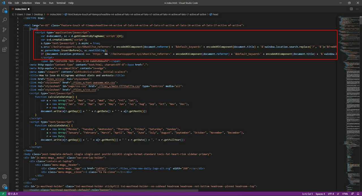Screen dimensions: 362x196
Task: Click the VS Code logo icon
Action: pos(3,3)
